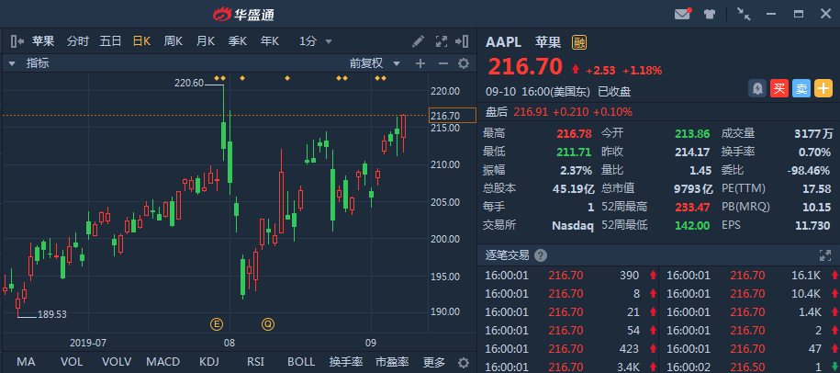The width and height of the screenshot is (840, 373).
Task: Click the tick trade row with volume 423
Action: [x=570, y=349]
